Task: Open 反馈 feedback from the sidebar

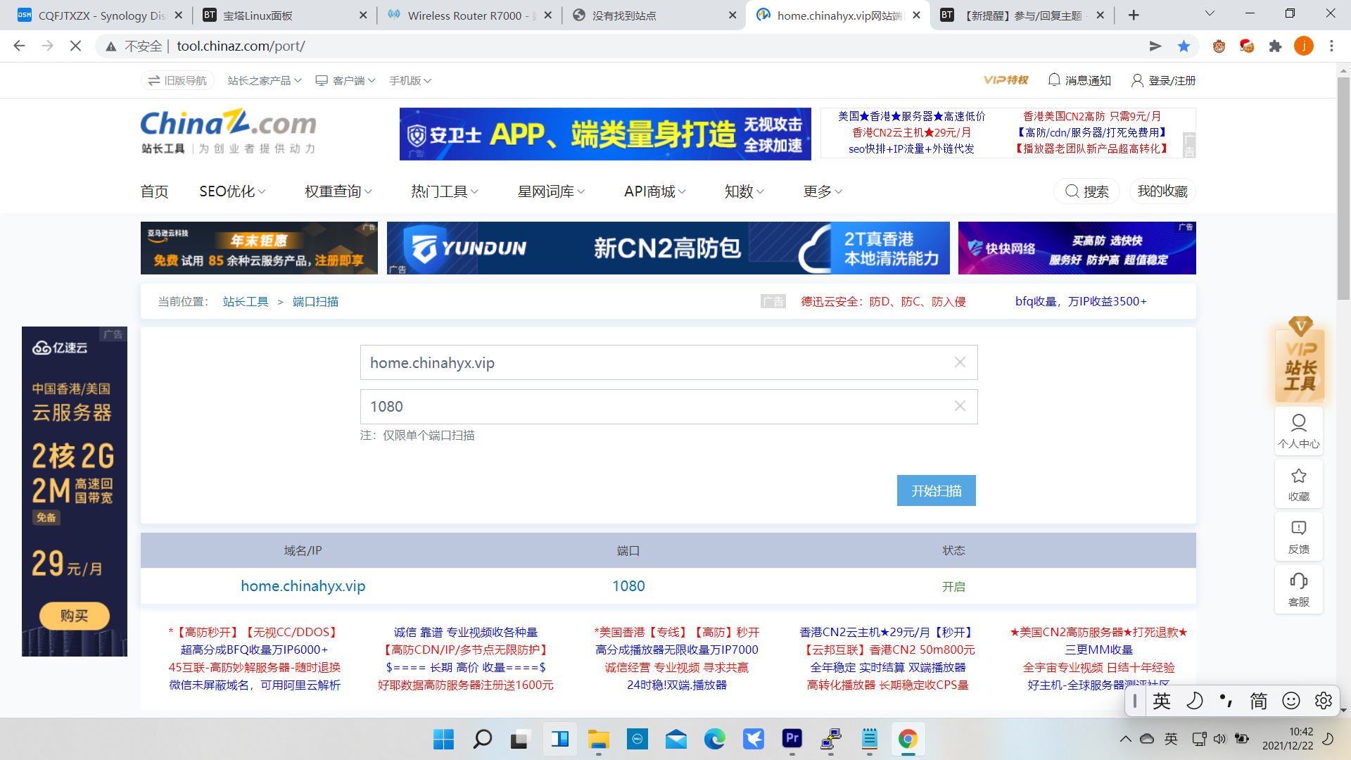Action: click(1299, 537)
